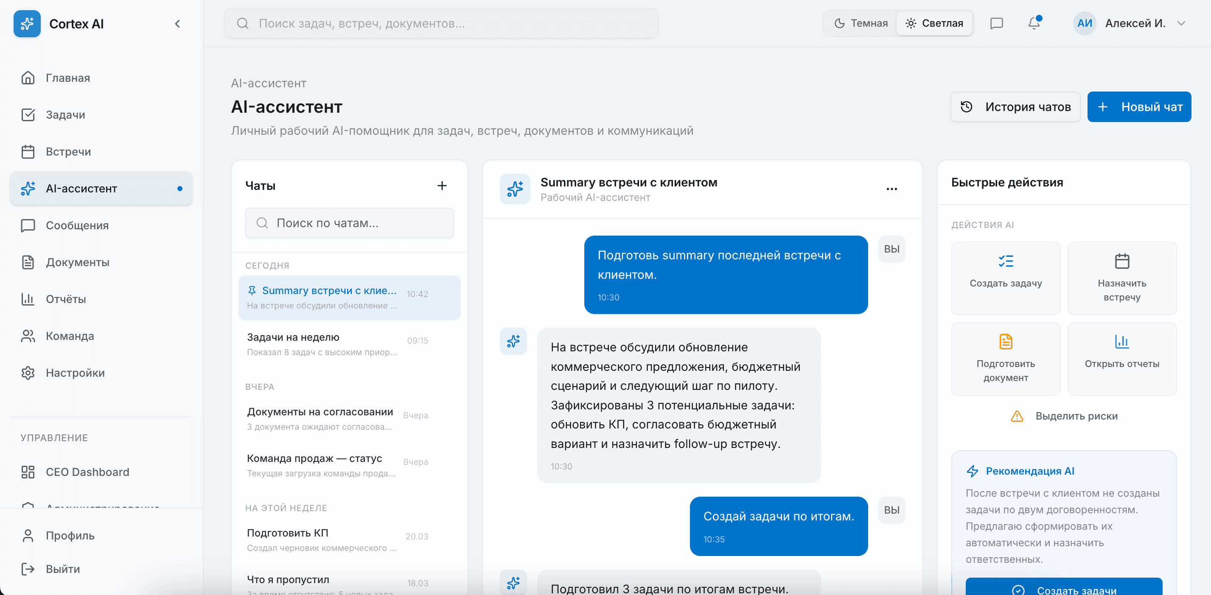1211x595 pixels.
Task: Open the messages icon in the header
Action: pyautogui.click(x=996, y=23)
